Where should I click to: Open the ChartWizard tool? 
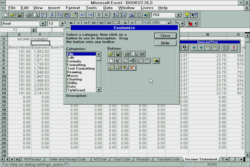click(132, 15)
